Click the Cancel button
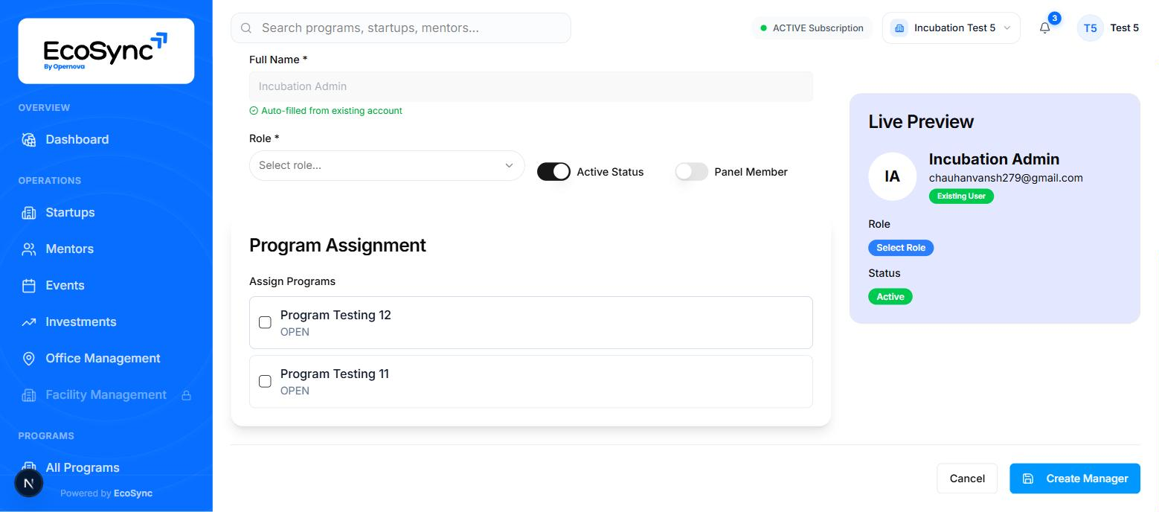This screenshot has width=1159, height=512. tap(967, 479)
